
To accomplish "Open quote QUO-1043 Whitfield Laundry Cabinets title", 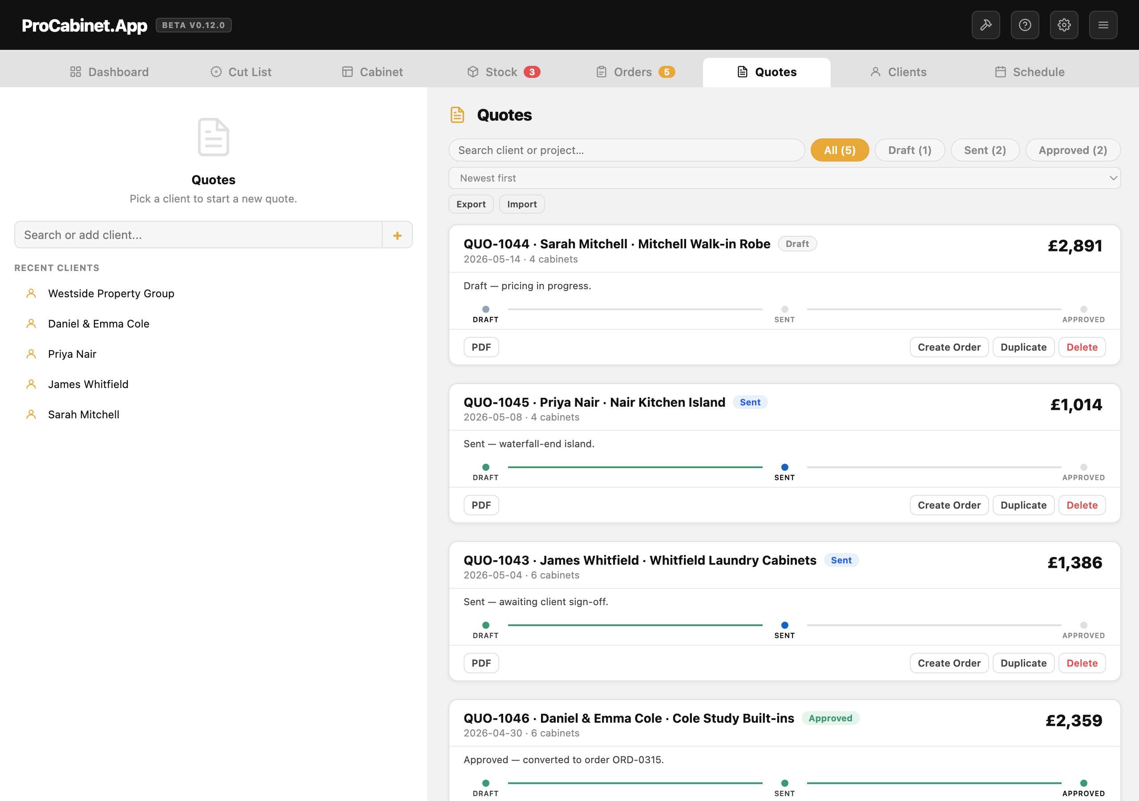I will click(640, 560).
